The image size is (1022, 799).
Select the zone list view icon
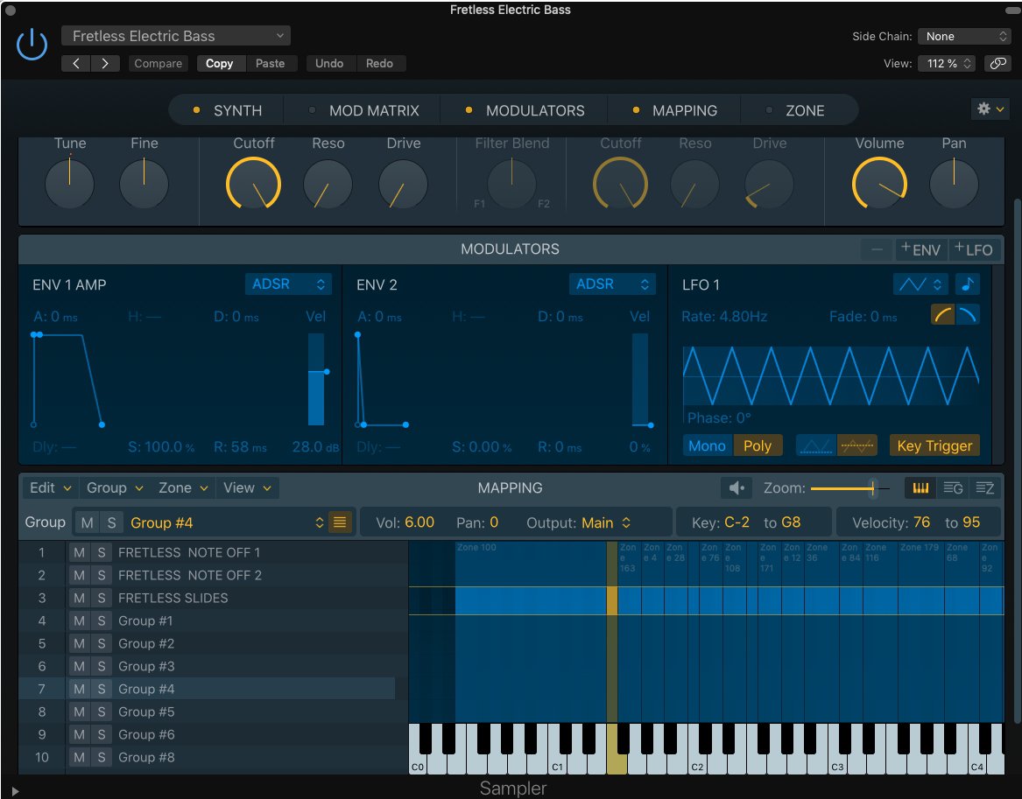click(983, 488)
